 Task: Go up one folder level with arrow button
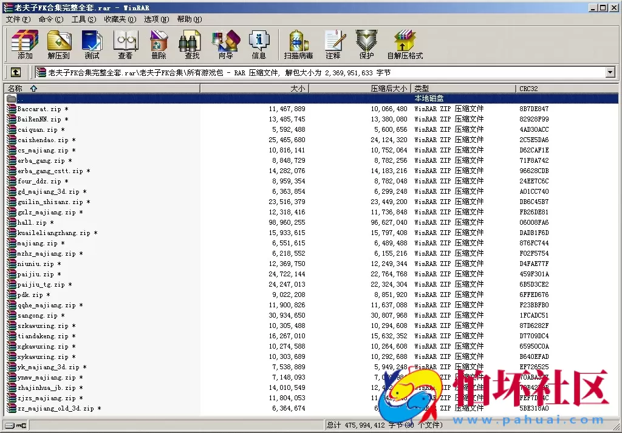click(x=15, y=72)
